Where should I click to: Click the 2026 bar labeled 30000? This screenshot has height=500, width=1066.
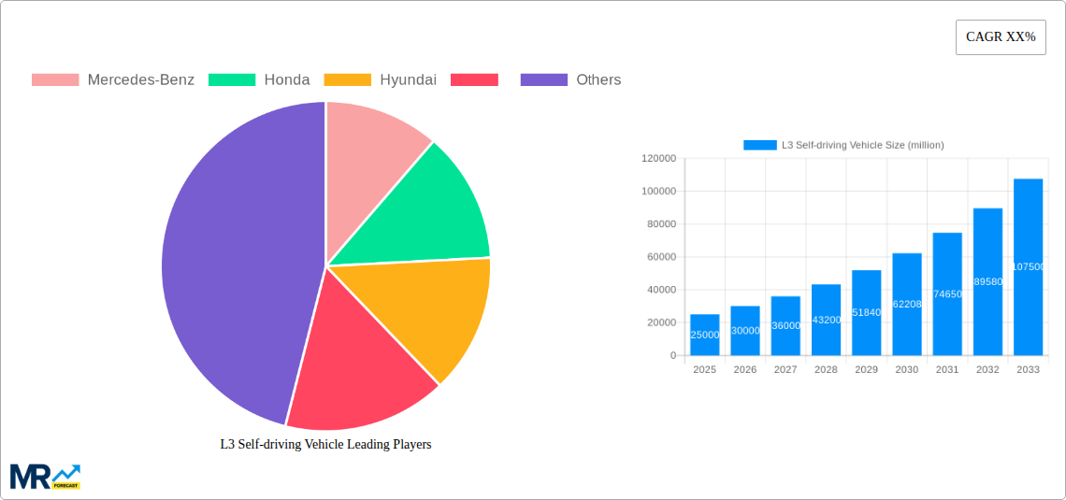[x=745, y=331]
